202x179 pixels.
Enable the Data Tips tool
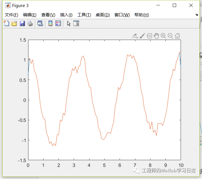(x=149, y=36)
